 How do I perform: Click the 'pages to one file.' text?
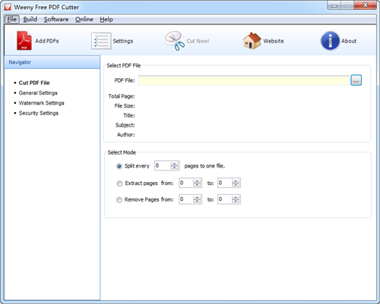(x=204, y=166)
